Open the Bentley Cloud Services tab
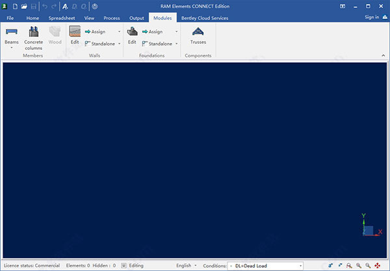The width and height of the screenshot is (390, 271). click(x=205, y=18)
